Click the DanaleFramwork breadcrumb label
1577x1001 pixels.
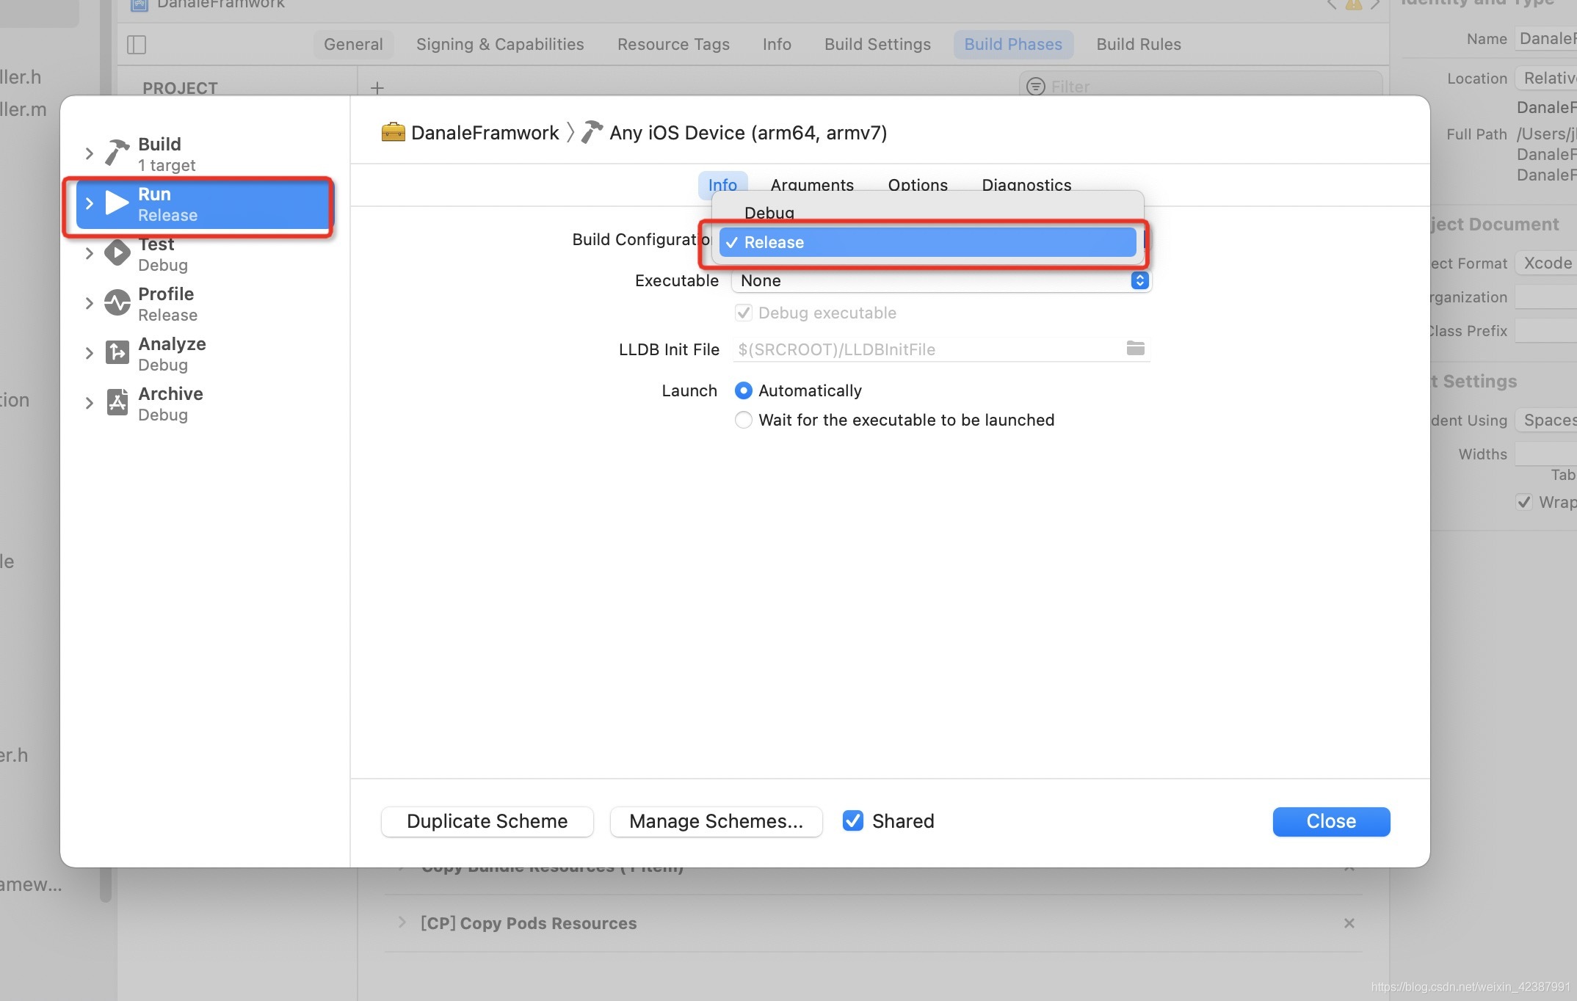pos(485,133)
